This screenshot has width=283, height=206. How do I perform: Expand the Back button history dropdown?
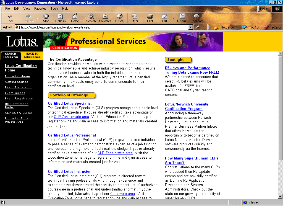click(19, 18)
